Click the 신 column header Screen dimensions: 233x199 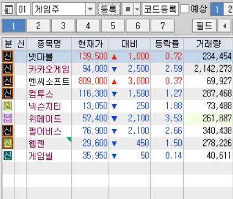click(x=20, y=44)
